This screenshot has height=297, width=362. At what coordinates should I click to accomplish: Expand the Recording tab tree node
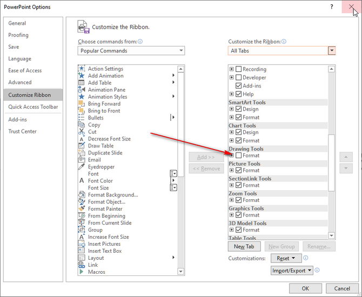click(x=232, y=69)
